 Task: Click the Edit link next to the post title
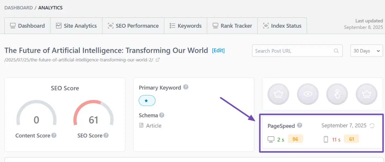(218, 50)
